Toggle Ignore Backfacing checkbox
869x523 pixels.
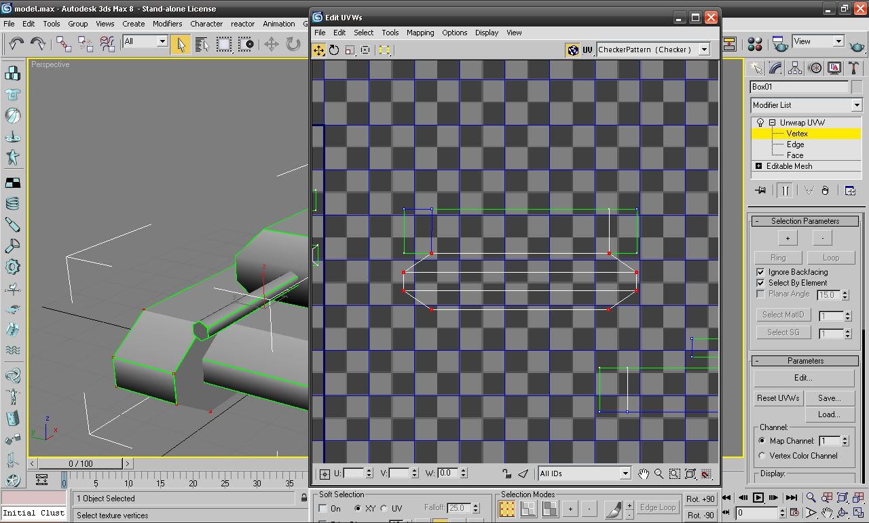tap(761, 272)
